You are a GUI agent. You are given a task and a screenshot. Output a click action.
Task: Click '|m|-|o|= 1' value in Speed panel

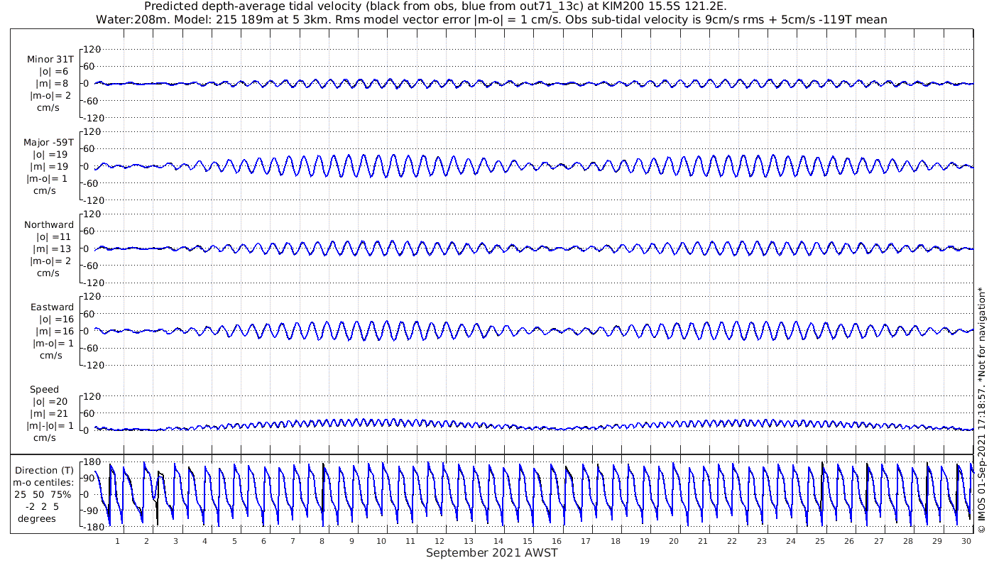[50, 425]
